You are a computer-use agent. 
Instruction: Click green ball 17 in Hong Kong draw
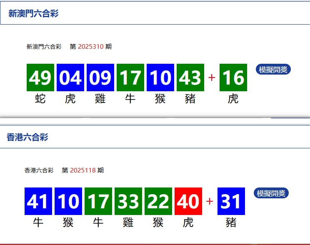click(x=98, y=201)
